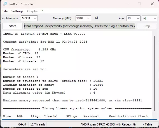Click the 'Leading dimension of array' line
Viewport: 159px width, 128px height.
coord(53,85)
